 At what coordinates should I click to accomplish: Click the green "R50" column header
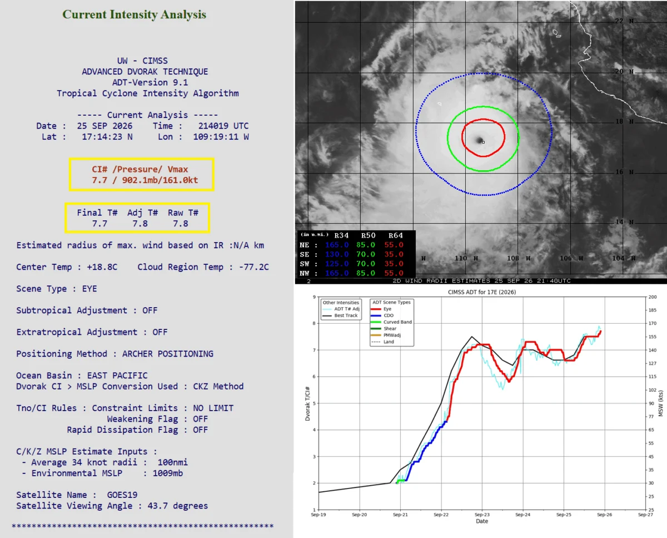click(x=369, y=236)
